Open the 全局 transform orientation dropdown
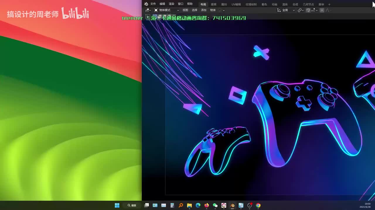 pos(286,10)
